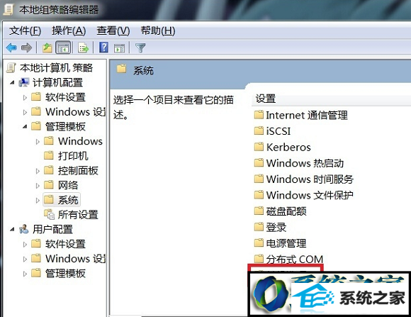
Task: Click the policy icon in title bar
Action: pos(9,9)
